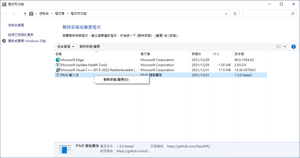Click the PIME thumbnail in the details pane
This screenshot has width=300, height=158.
tap(65, 149)
